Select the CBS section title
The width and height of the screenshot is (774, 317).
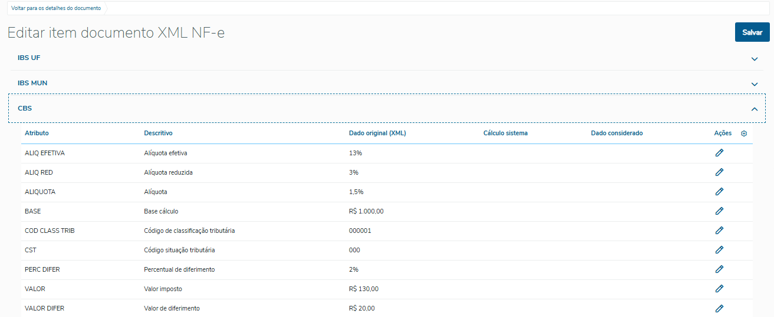click(25, 109)
